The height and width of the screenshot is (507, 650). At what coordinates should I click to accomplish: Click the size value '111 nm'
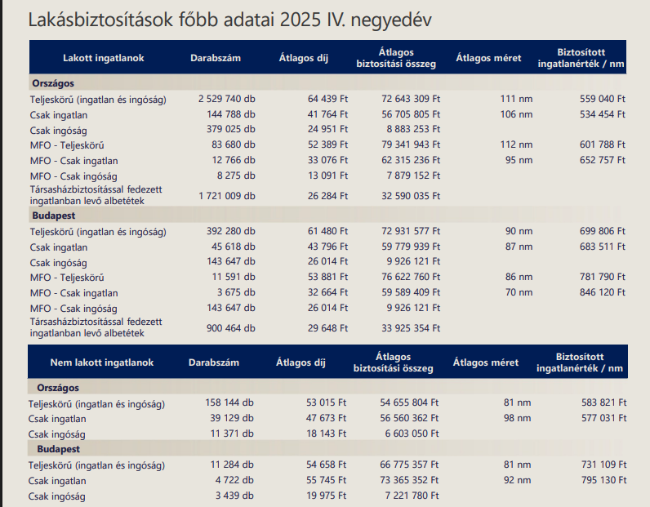coord(516,99)
